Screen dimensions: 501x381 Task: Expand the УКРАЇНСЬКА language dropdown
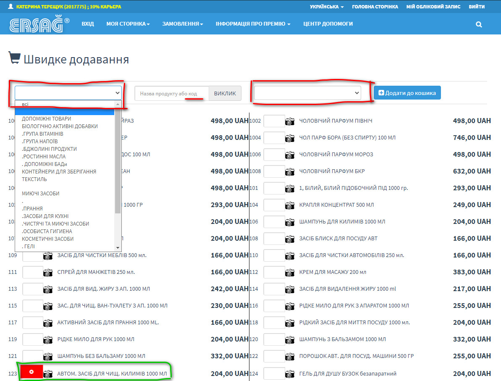click(326, 7)
